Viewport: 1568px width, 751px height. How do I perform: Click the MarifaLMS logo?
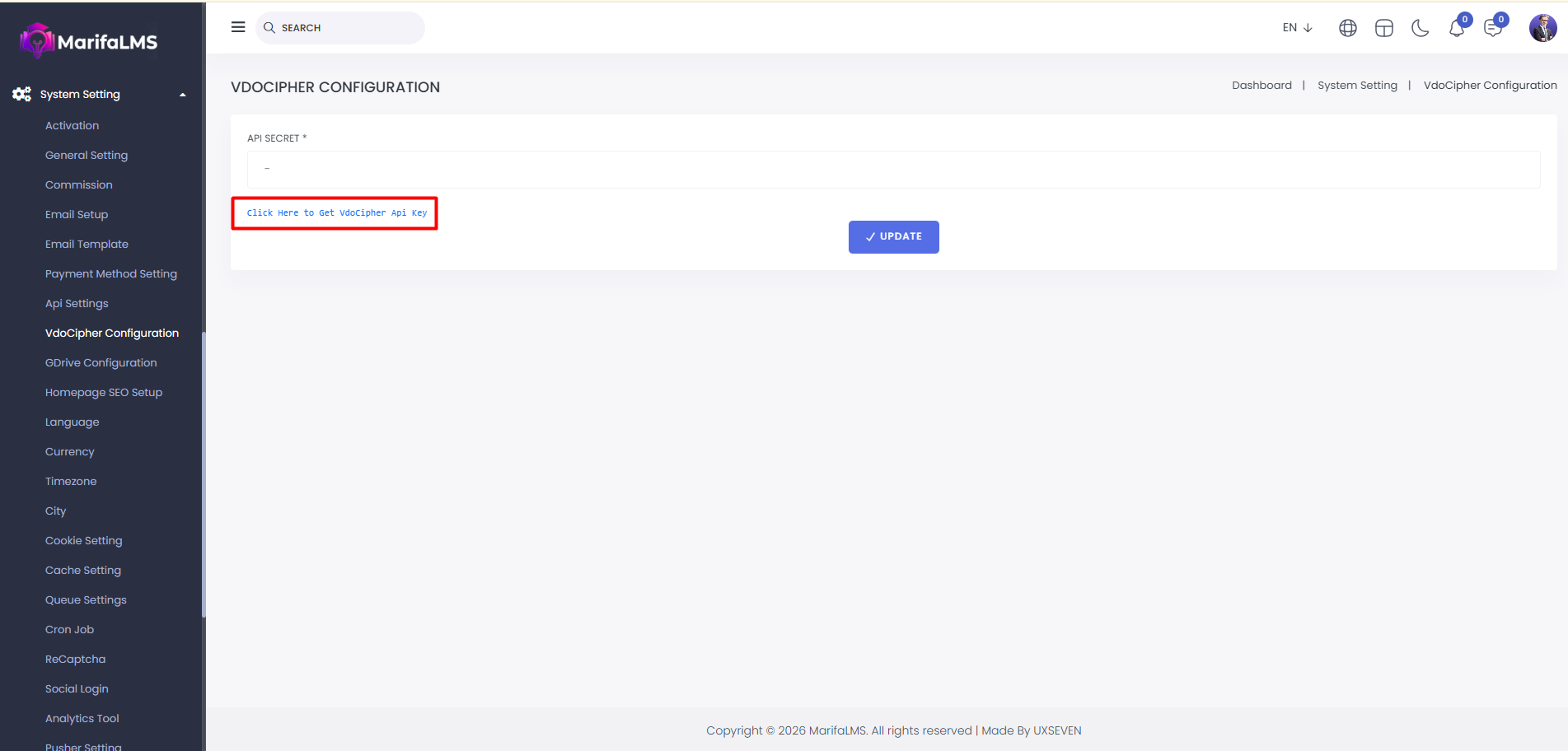[x=89, y=41]
